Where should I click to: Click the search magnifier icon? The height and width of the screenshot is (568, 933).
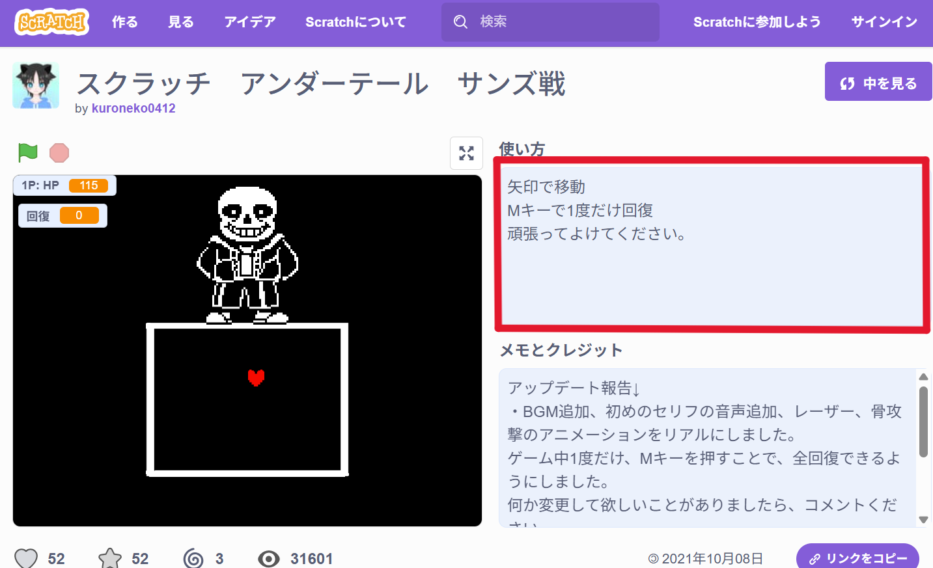(x=460, y=22)
